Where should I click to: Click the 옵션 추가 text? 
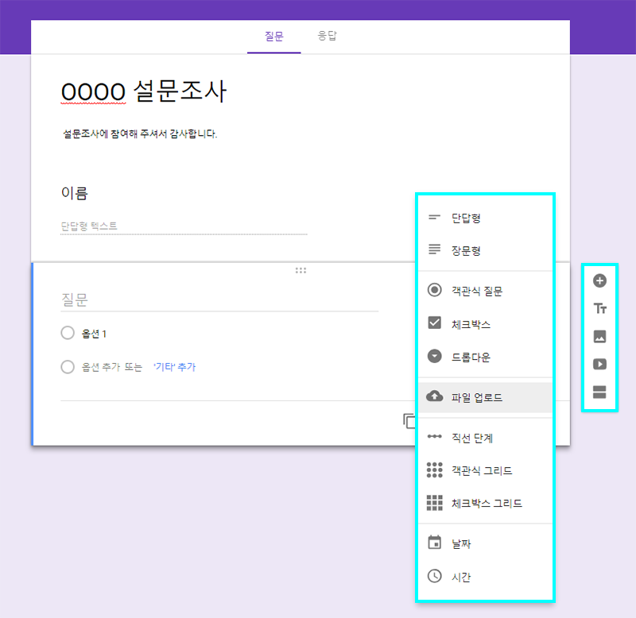[102, 367]
